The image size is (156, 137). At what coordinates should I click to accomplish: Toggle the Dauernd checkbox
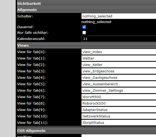pyautogui.click(x=84, y=27)
